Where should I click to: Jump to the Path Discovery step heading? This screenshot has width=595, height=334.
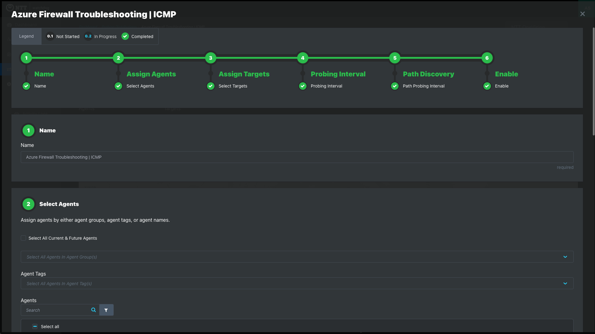tap(428, 74)
